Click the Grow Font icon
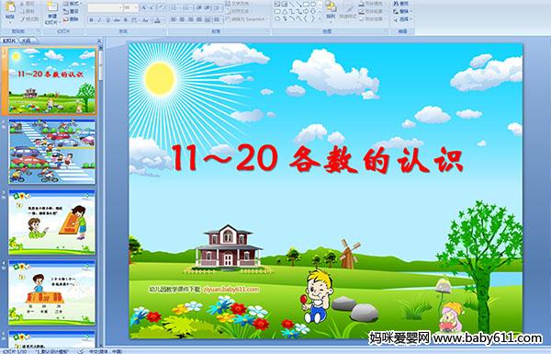This screenshot has height=354, width=551. (x=144, y=7)
